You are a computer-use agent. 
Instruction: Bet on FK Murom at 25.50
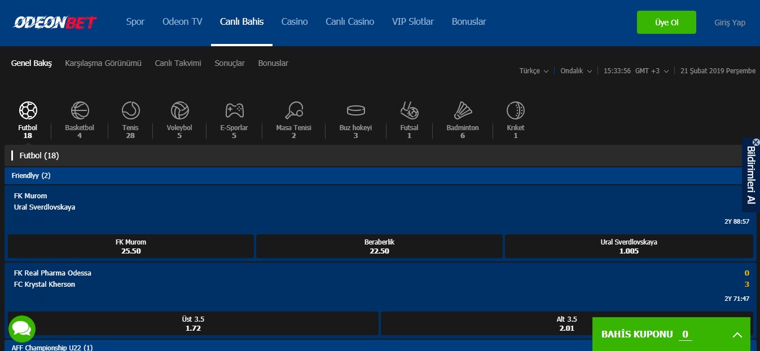tap(131, 246)
